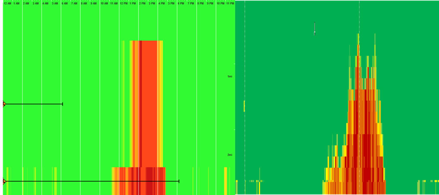This screenshot has height=195, width=439.
Task: Select the 10 PM hour label
Action: [x=220, y=3]
